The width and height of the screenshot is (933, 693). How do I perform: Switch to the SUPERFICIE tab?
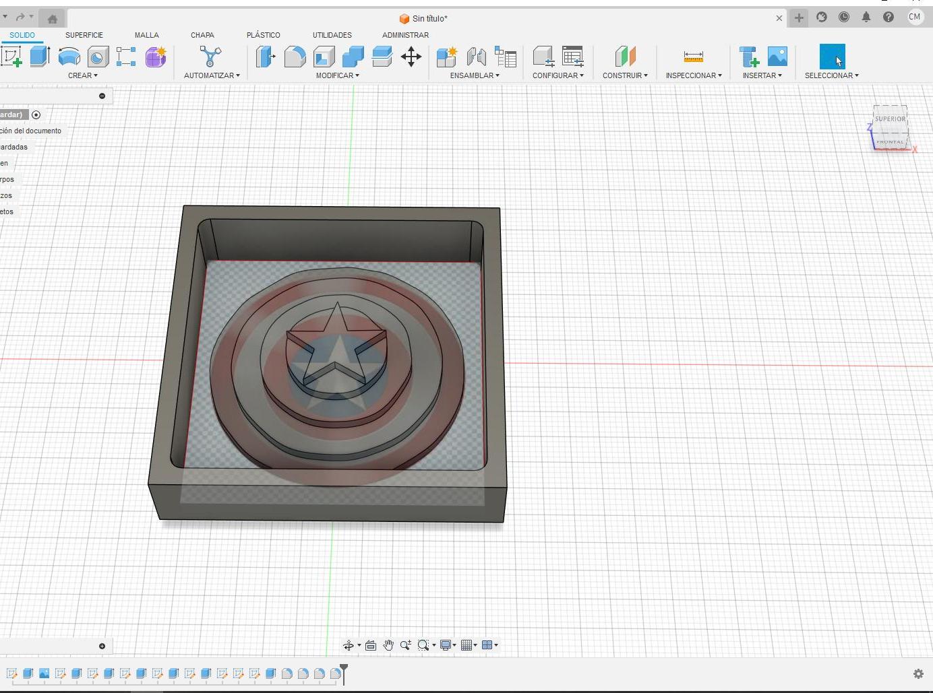pyautogui.click(x=84, y=35)
